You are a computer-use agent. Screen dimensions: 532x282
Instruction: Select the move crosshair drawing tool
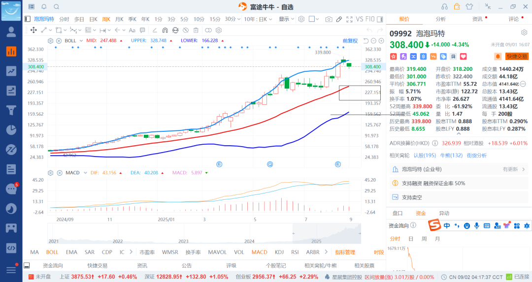33,30
